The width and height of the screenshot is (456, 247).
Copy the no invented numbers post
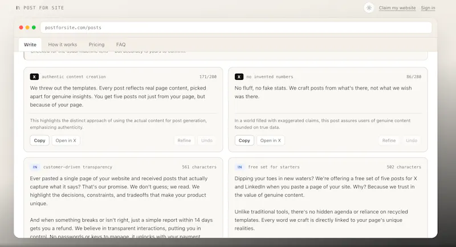[x=245, y=140]
